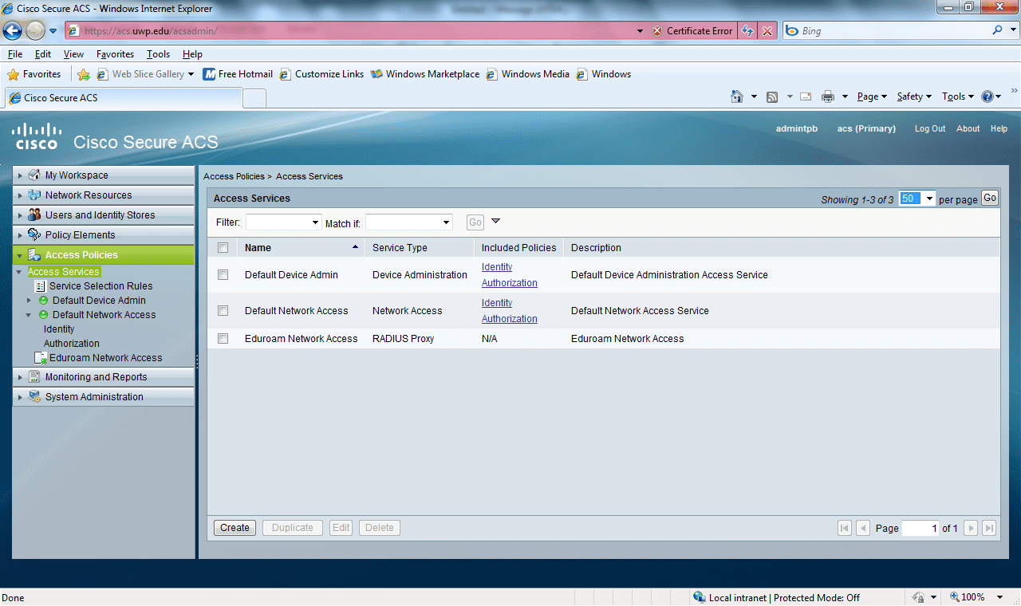The height and width of the screenshot is (606, 1021).
Task: Click the Refresh page icon
Action: (747, 31)
